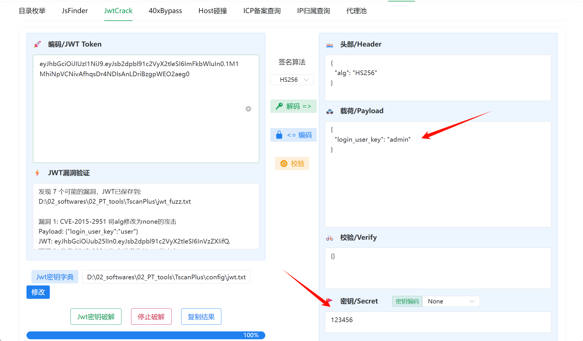This screenshot has width=583, height=341.
Task: Click the key icon on the 解码 button
Action: click(279, 106)
